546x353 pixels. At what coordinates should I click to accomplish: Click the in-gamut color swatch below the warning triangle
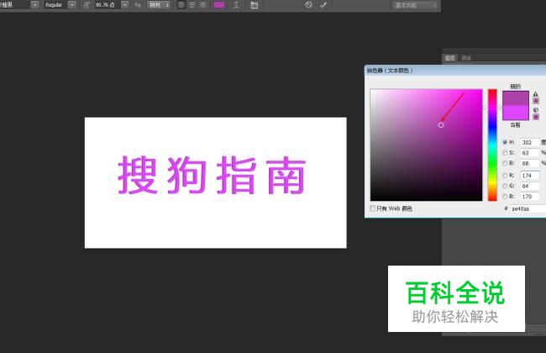coord(536,101)
